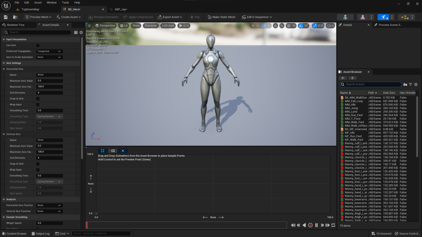Toggle rotation angle snapping in the viewport
422x237 pixels.
click(301, 26)
